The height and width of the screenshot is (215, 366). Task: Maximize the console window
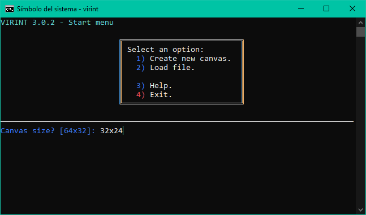(326, 8)
